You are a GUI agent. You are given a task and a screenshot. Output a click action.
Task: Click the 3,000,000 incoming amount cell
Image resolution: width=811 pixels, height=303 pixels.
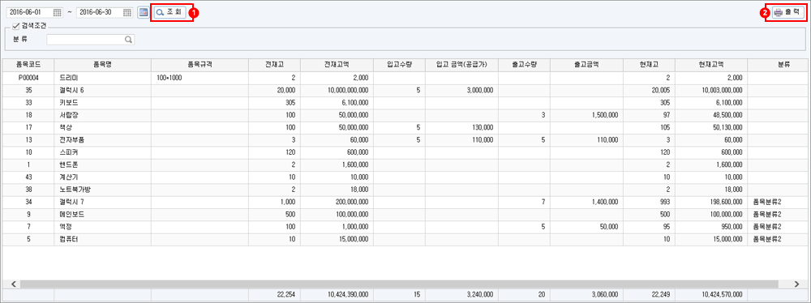pos(462,90)
